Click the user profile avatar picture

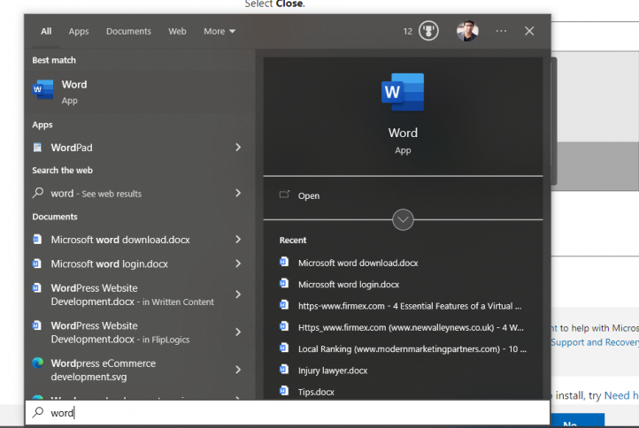pos(467,31)
